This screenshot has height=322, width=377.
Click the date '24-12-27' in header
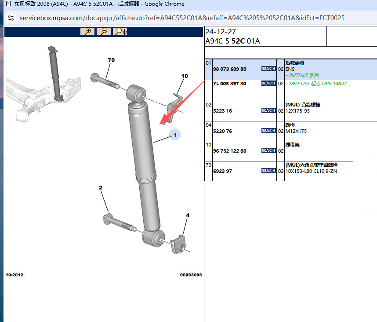221,32
